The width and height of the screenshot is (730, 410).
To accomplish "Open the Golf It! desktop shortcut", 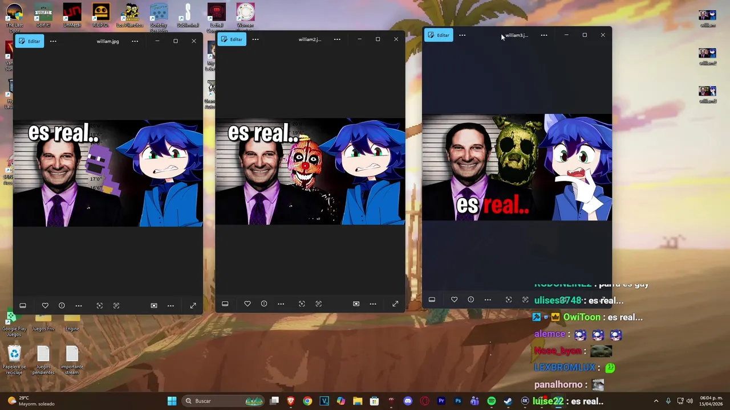I will pos(43,16).
